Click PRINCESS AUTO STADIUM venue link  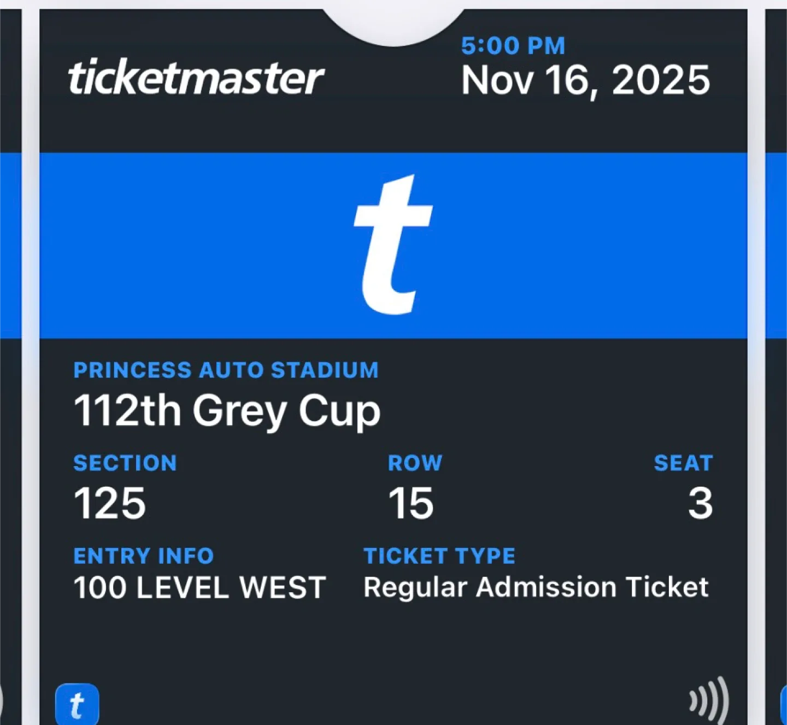pos(226,370)
